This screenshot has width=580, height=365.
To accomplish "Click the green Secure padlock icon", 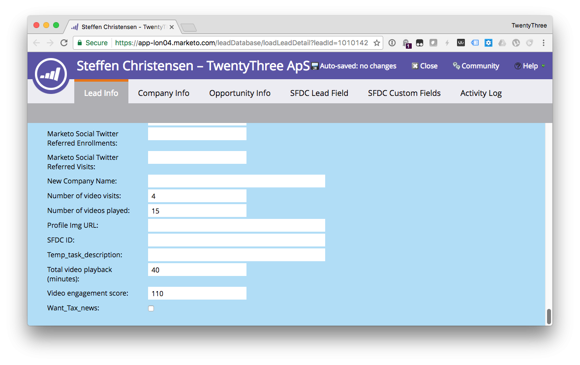I will tap(80, 43).
